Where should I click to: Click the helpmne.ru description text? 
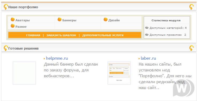click(x=71, y=70)
